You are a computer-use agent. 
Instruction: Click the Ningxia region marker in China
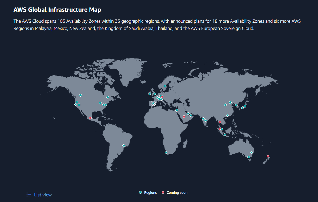click(226, 105)
